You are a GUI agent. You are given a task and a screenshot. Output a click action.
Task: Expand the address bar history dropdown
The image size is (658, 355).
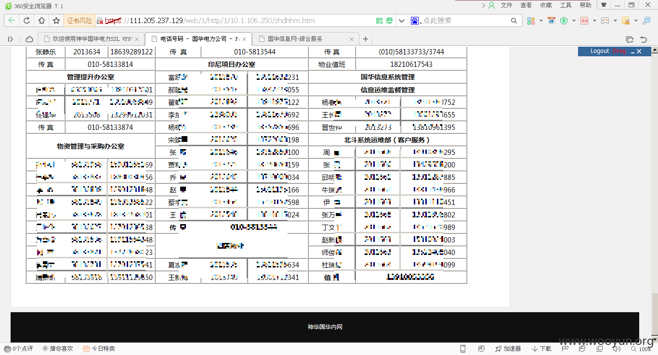(403, 21)
